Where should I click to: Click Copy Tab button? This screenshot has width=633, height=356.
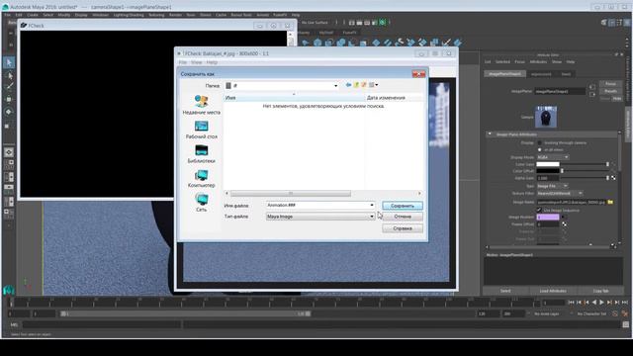point(600,291)
